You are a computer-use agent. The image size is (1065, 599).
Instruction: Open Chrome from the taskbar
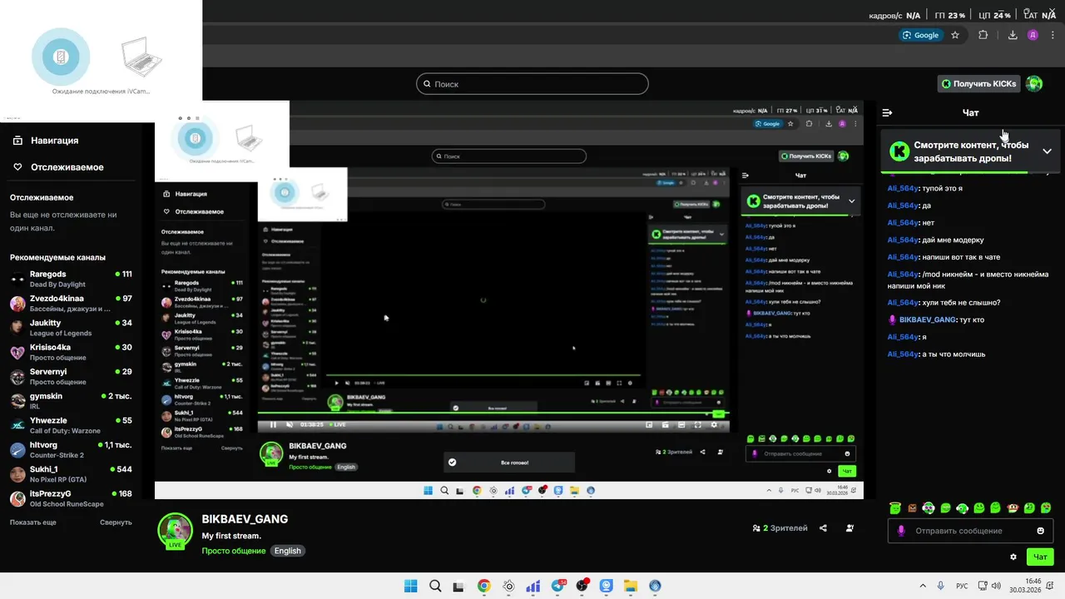point(484,586)
